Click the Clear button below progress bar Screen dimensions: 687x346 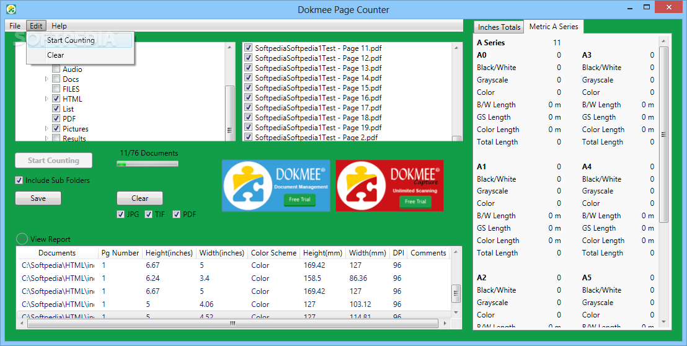[x=140, y=198]
